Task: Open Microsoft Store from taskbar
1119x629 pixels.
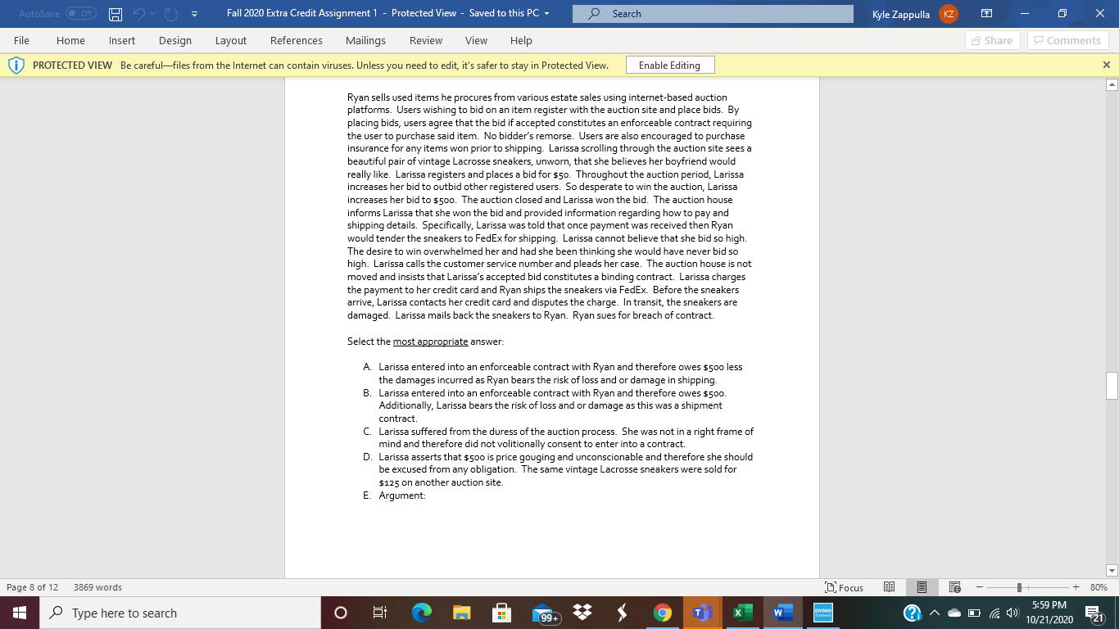Action: click(x=501, y=613)
